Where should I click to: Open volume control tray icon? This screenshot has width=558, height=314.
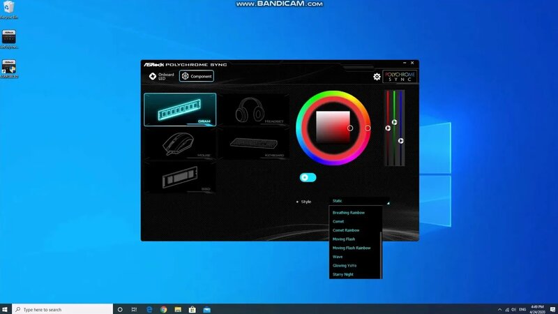[513, 310]
